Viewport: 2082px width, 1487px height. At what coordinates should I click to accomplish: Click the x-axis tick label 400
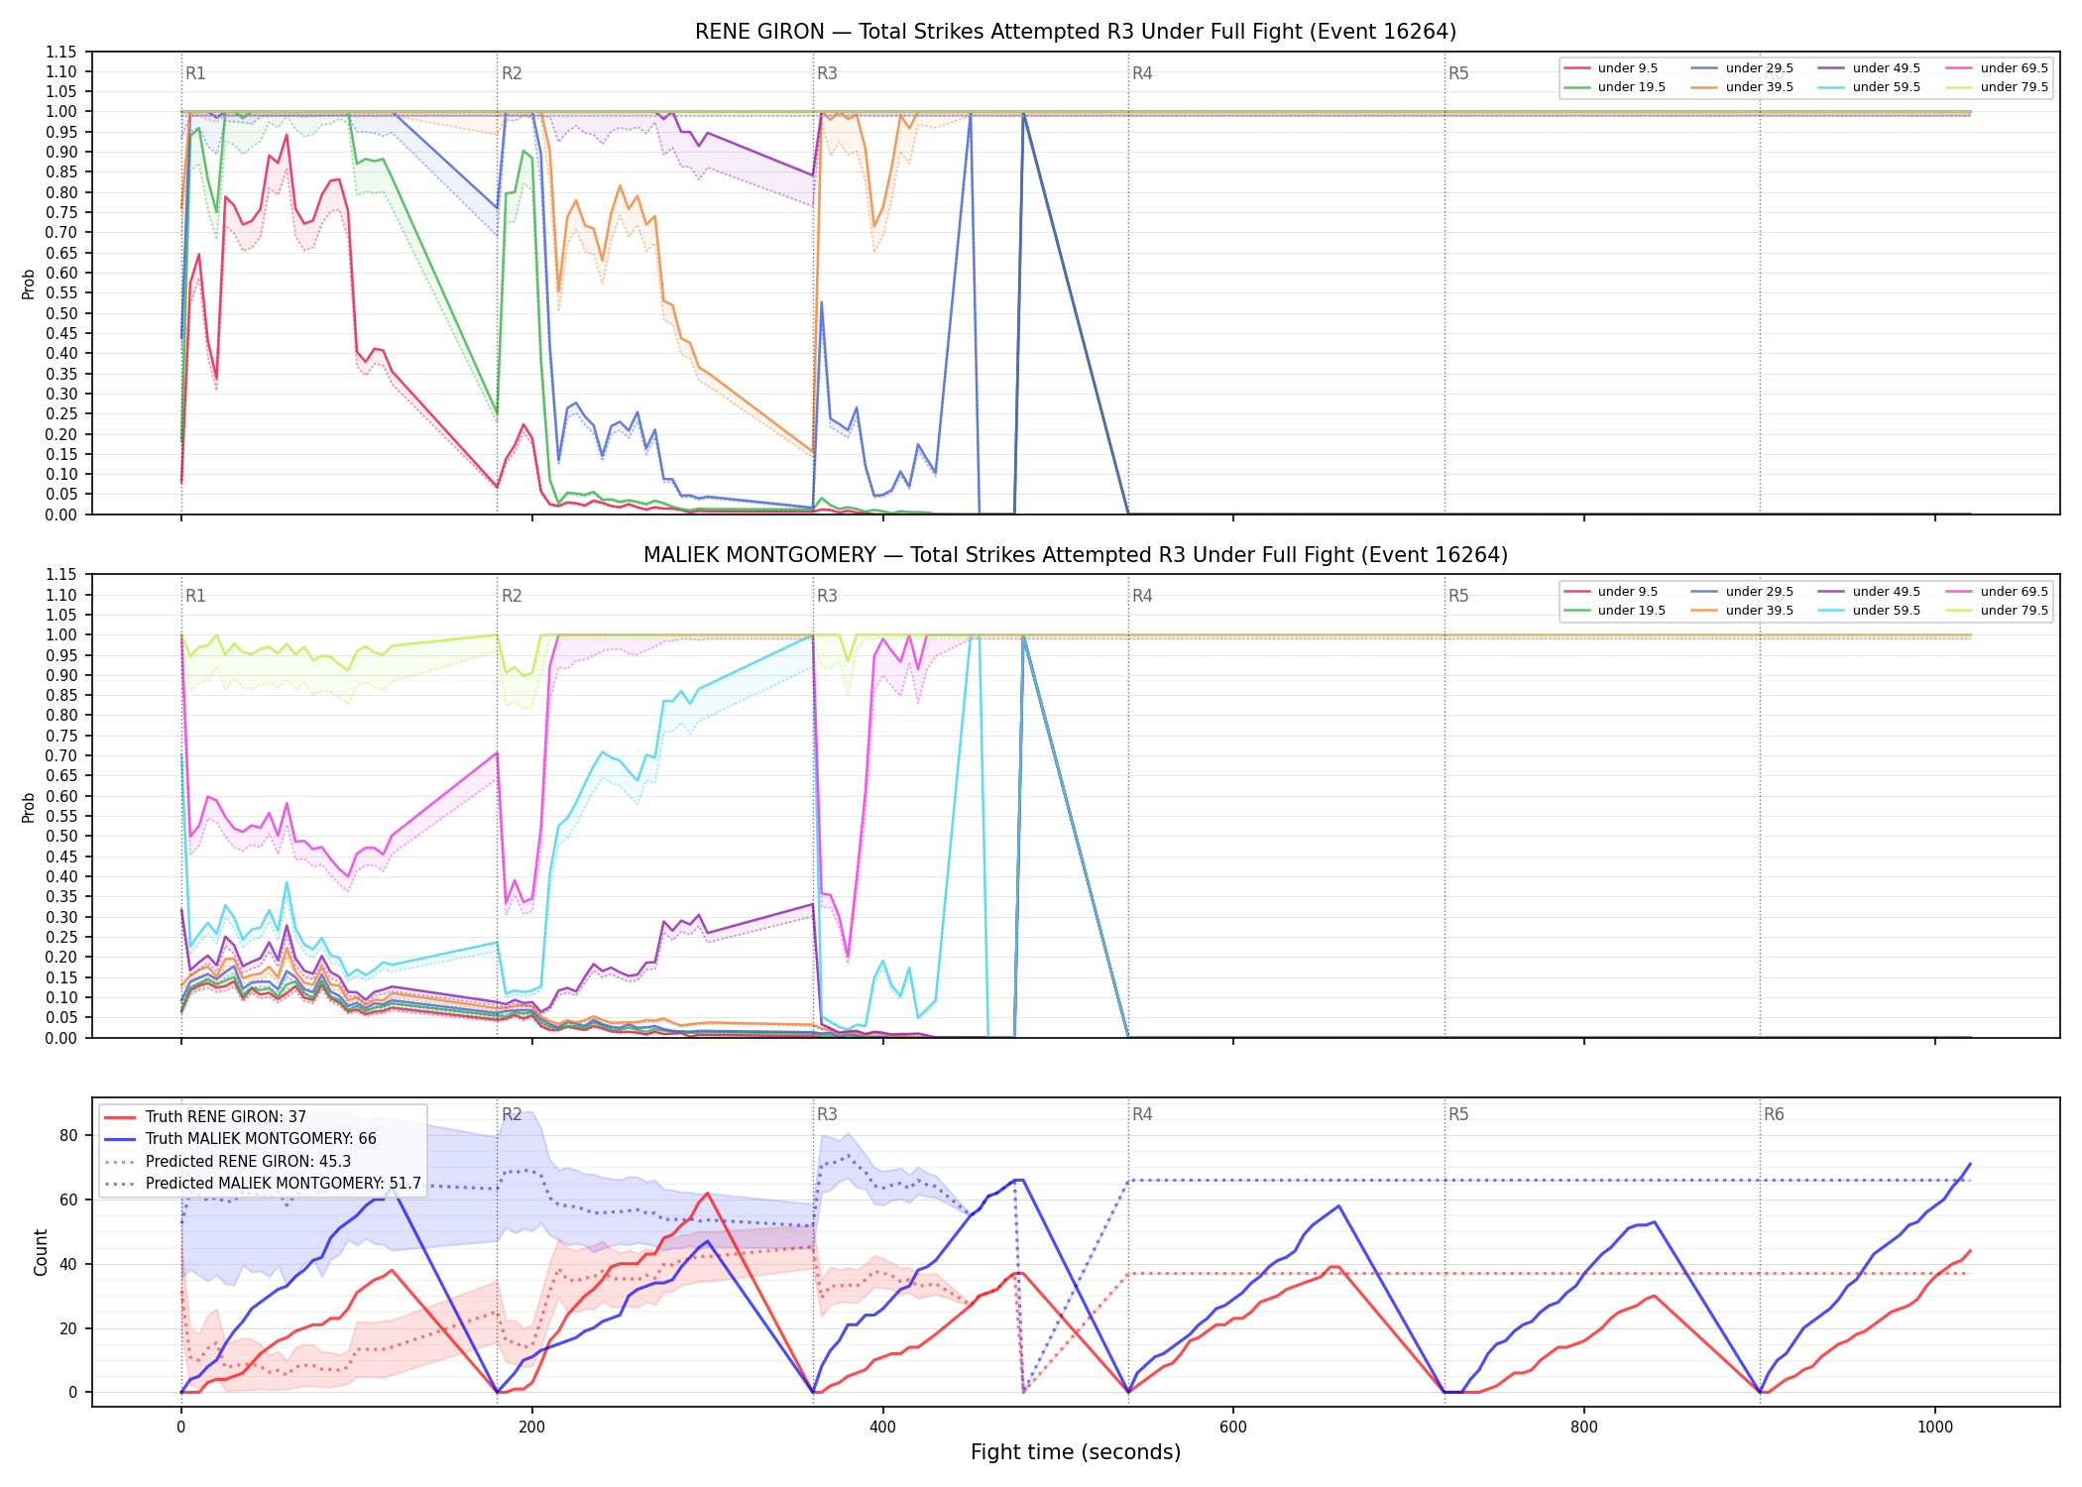[x=882, y=1428]
